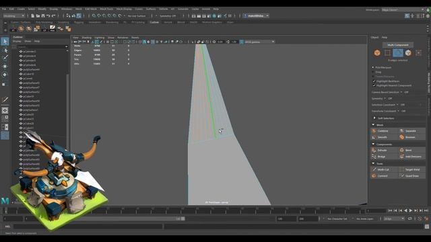
Task: Open the Deform menu
Action: coord(163,9)
